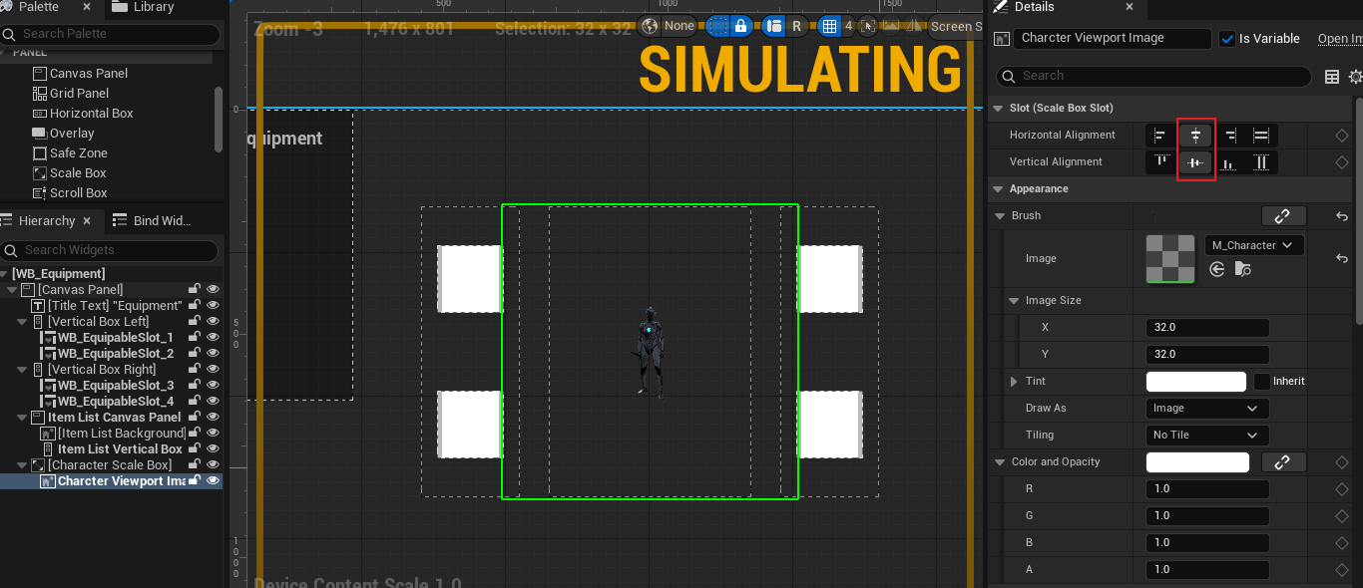Screen dimensions: 1363x588
Task: Click the Search Widgets field
Action: coord(110,250)
